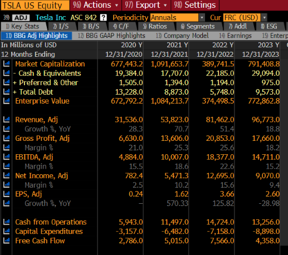
Task: Click the Tesla Inc company name
Action: point(51,18)
